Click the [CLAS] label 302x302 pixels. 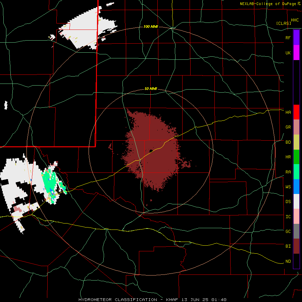point(284,23)
